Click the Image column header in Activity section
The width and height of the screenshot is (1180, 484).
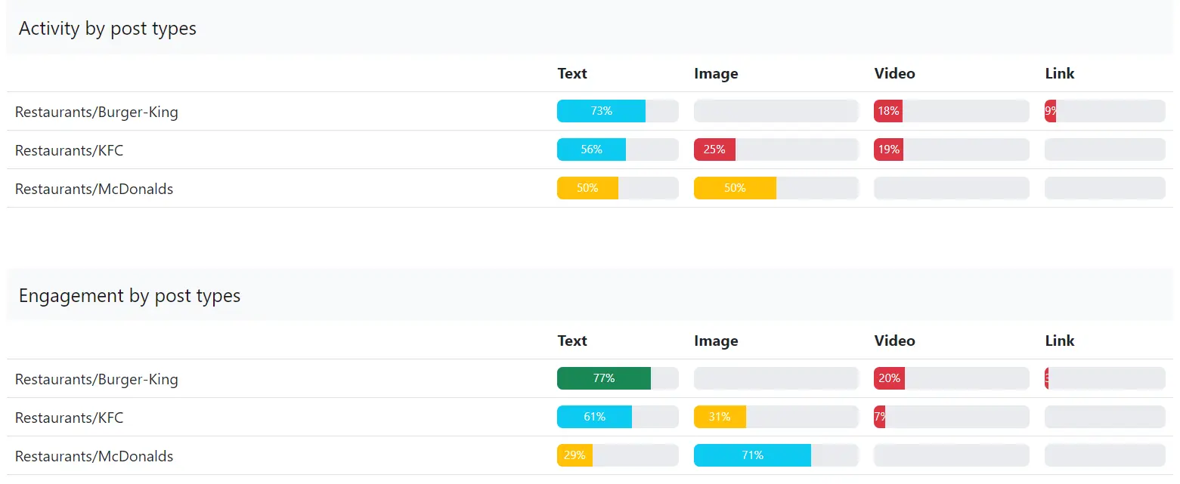[x=715, y=73]
